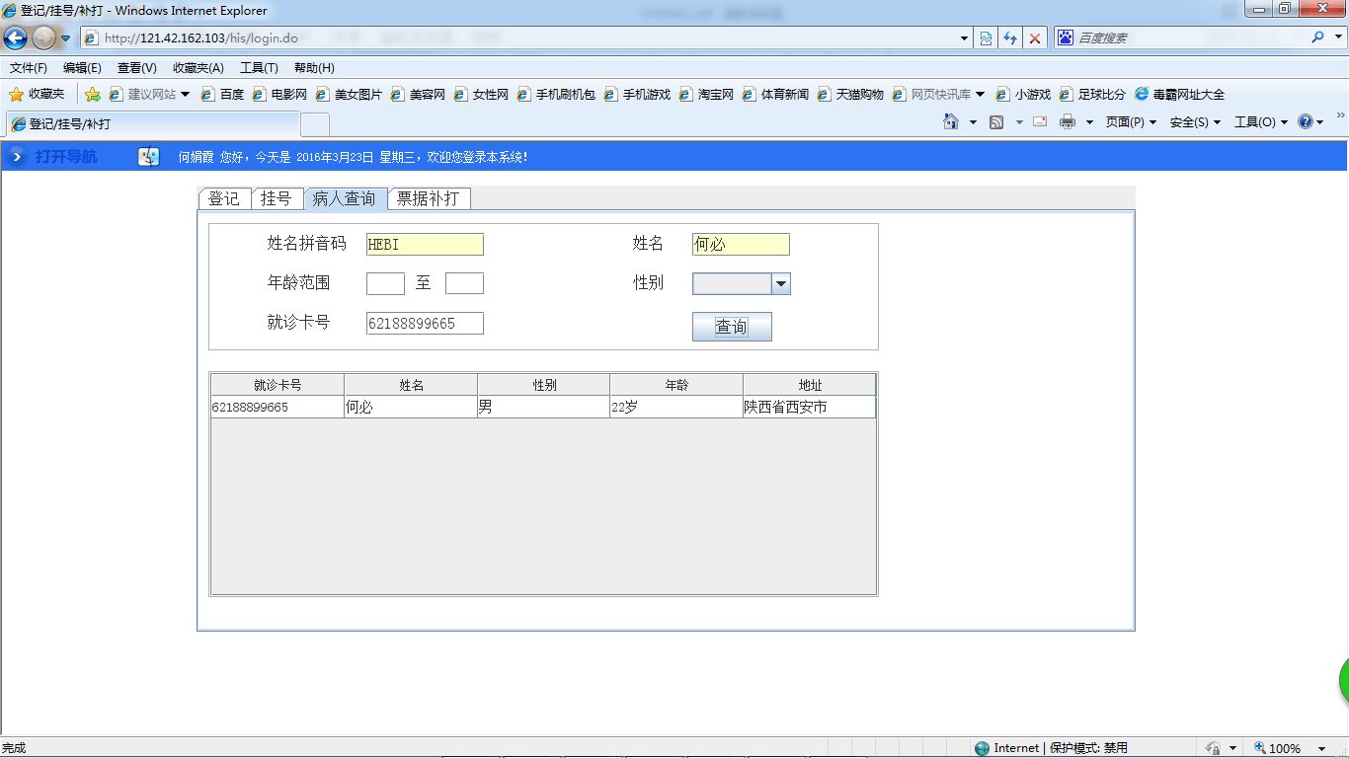1349x758 pixels.
Task: Click the back navigation arrow icon
Action: (x=14, y=38)
